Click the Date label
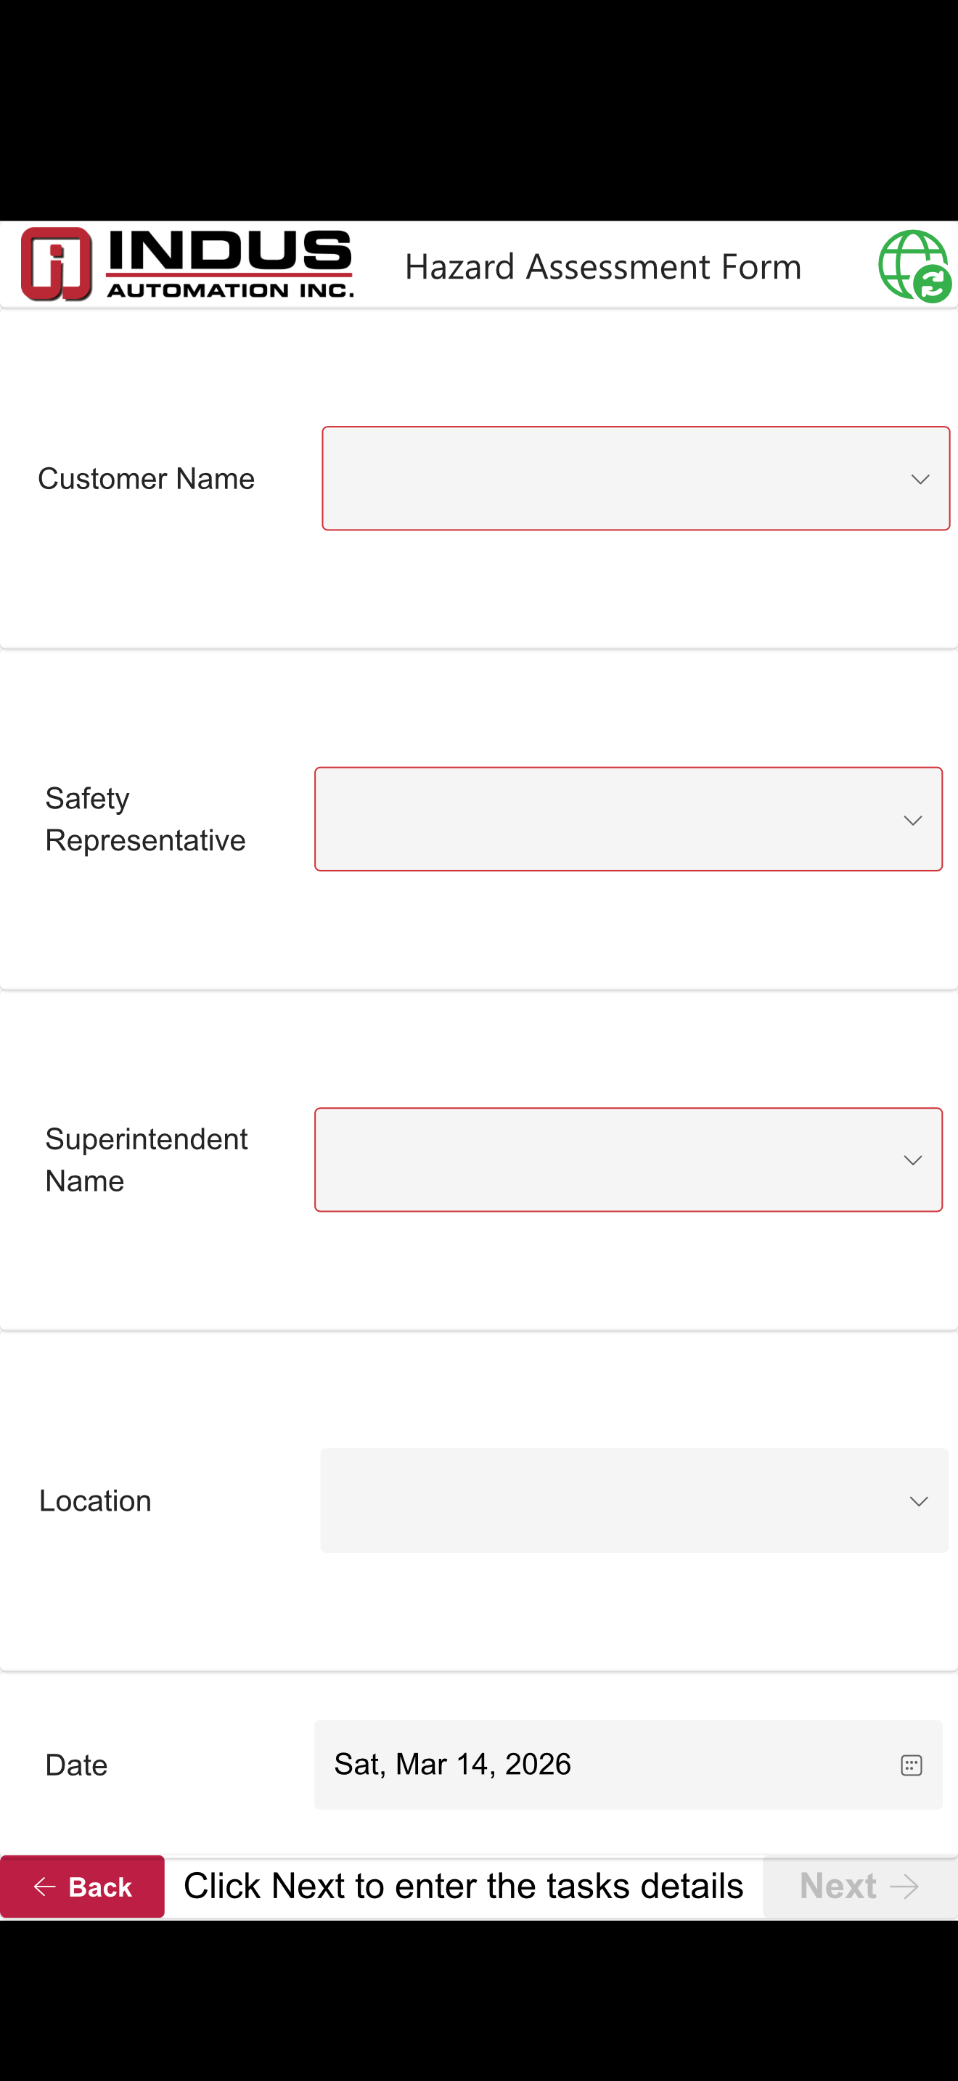 [x=77, y=1766]
